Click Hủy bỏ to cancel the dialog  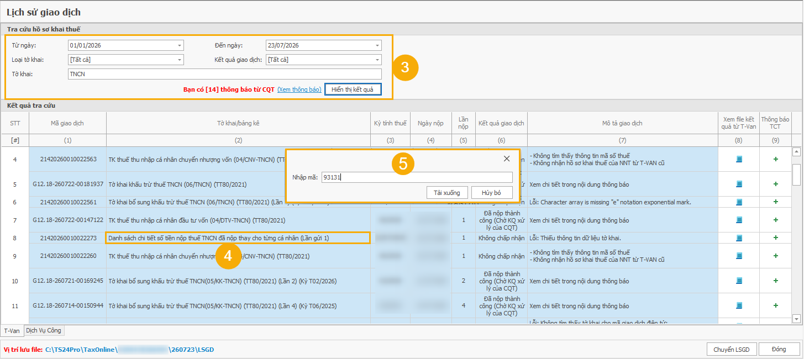pos(491,192)
